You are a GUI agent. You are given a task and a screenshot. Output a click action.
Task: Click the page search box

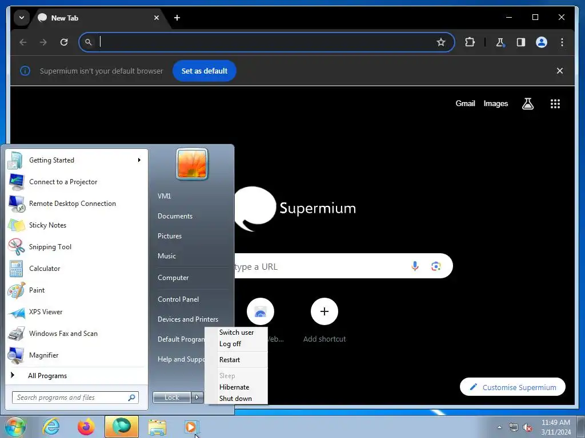(343, 266)
